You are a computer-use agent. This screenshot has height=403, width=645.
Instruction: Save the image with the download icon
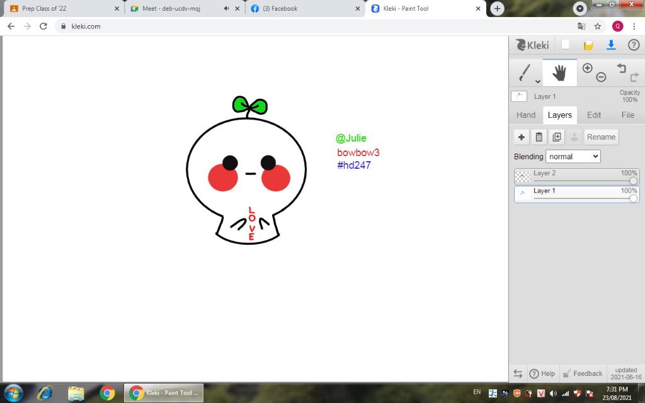[611, 45]
